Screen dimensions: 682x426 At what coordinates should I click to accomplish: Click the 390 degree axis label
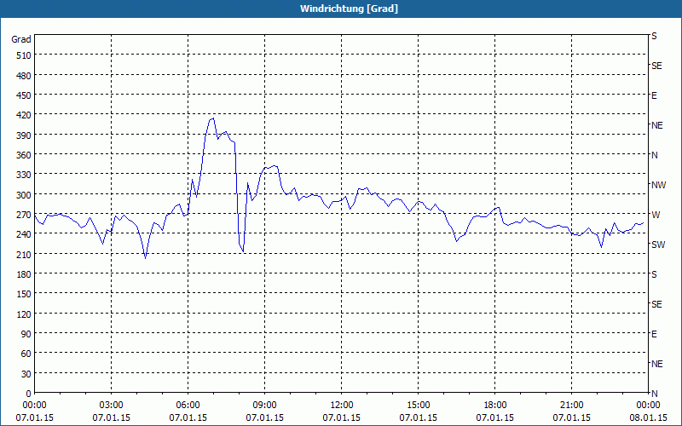click(x=24, y=135)
